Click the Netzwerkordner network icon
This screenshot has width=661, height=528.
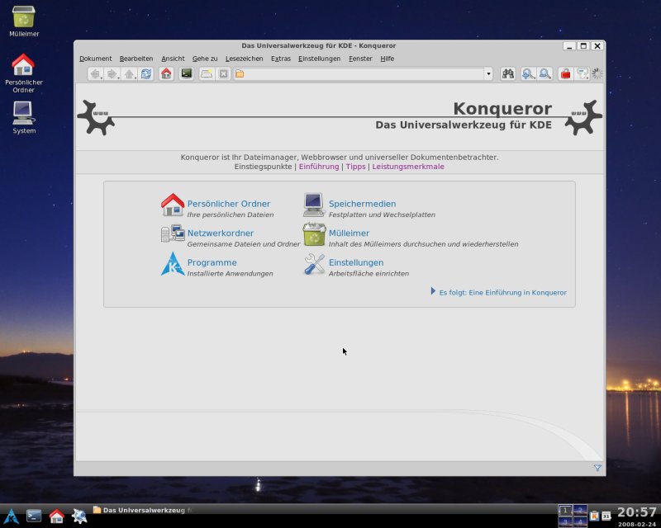[173, 233]
